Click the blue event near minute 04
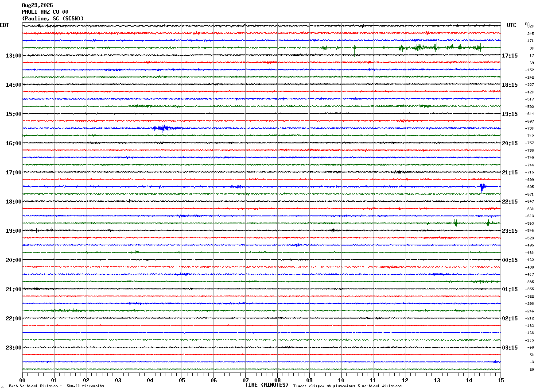536x392 pixels. (166, 128)
